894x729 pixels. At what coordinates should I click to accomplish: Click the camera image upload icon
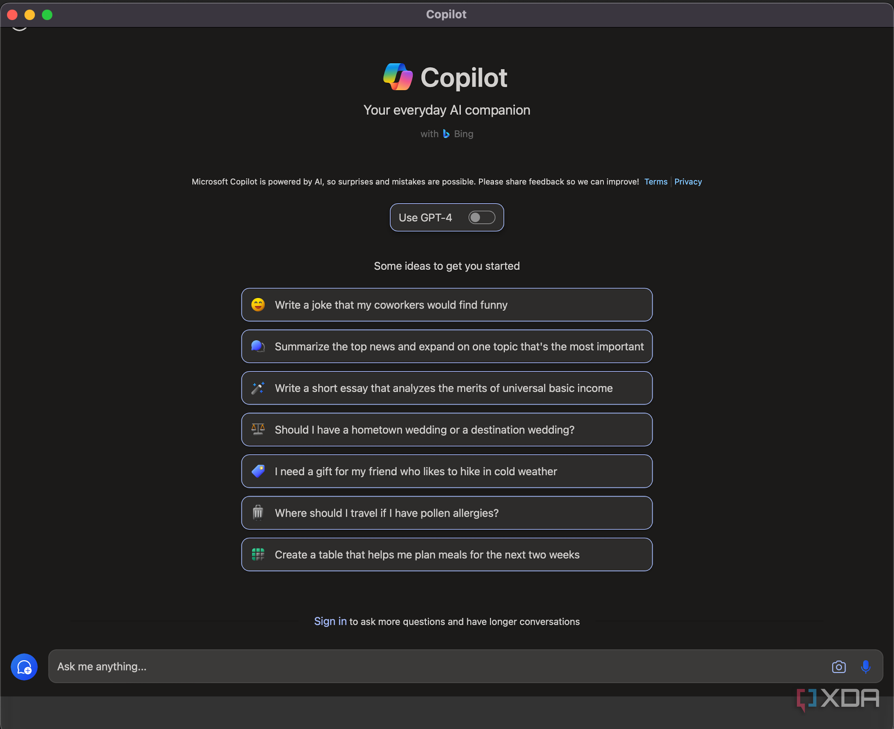tap(839, 667)
